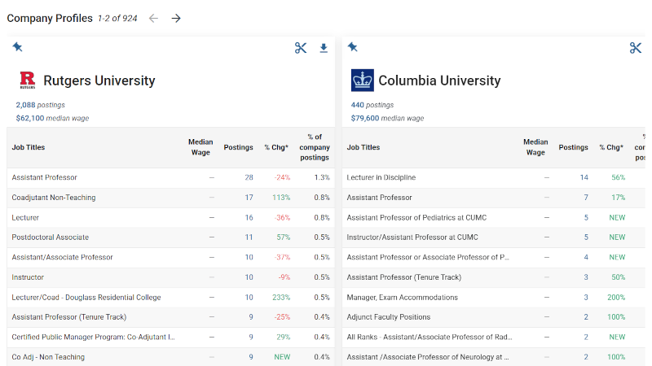652x366 pixels.
Task: Click the Rutgers University logo
Action: point(28,80)
